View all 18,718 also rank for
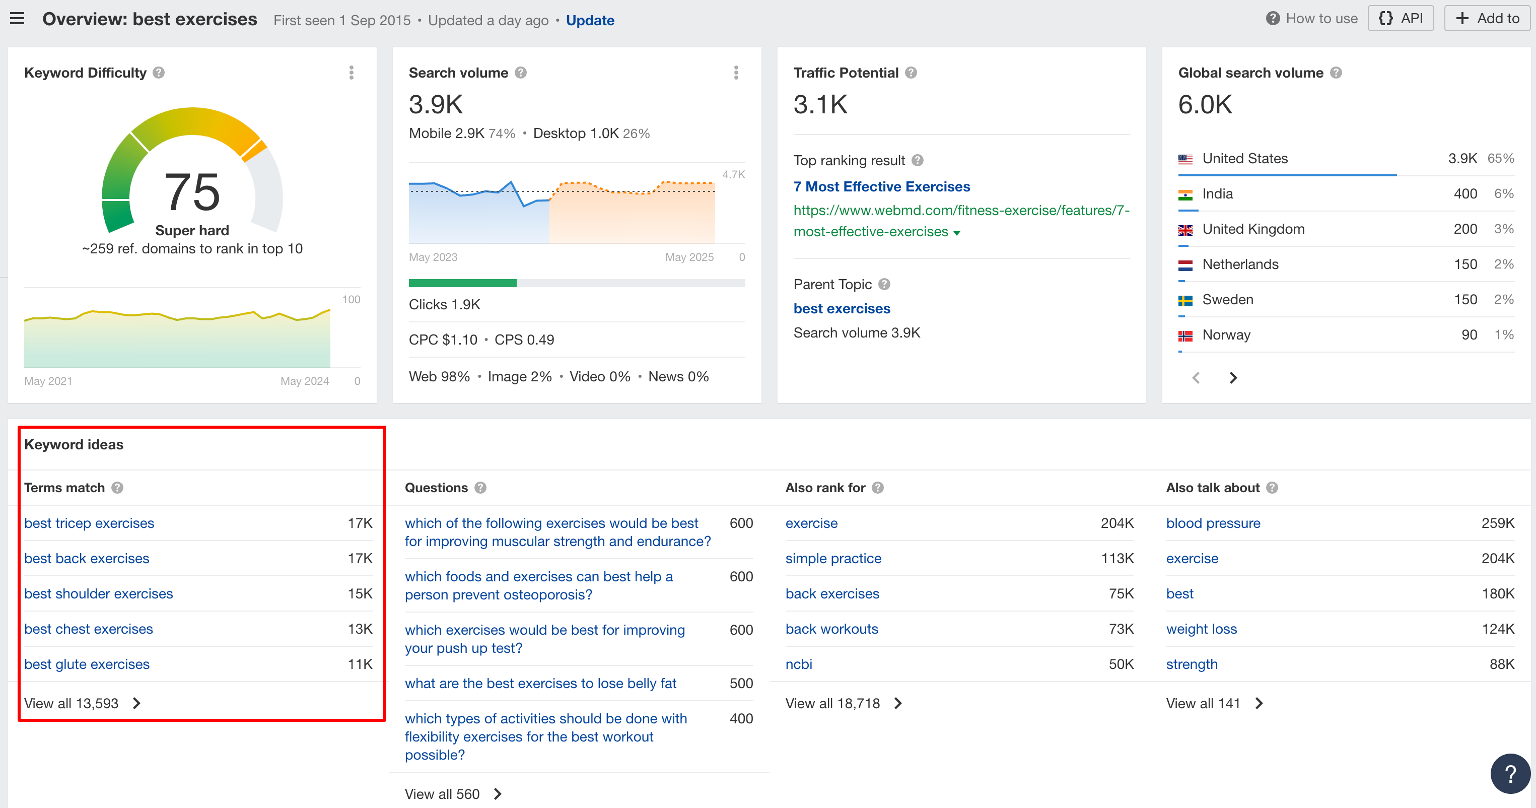The width and height of the screenshot is (1536, 808). point(844,704)
